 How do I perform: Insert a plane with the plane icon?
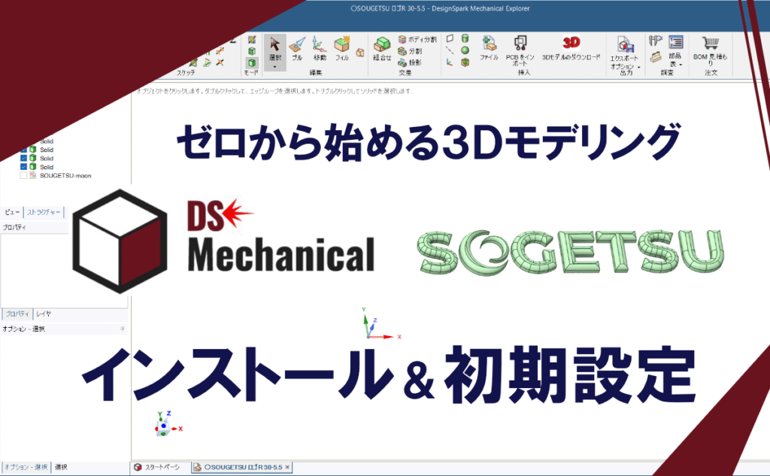pyautogui.click(x=450, y=38)
